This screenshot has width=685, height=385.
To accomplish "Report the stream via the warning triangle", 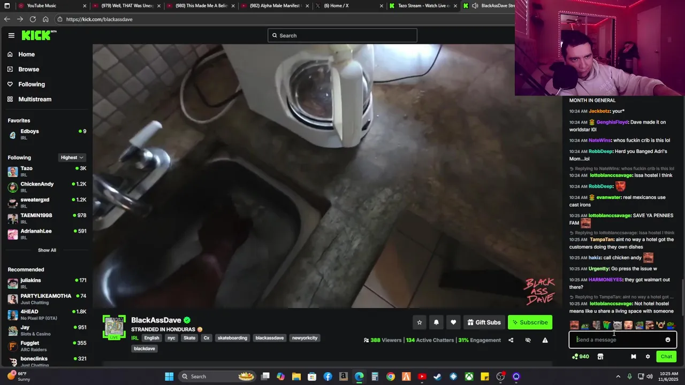I will 545,340.
